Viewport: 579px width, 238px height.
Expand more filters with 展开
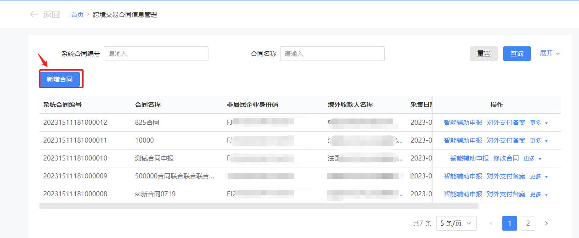tap(550, 54)
